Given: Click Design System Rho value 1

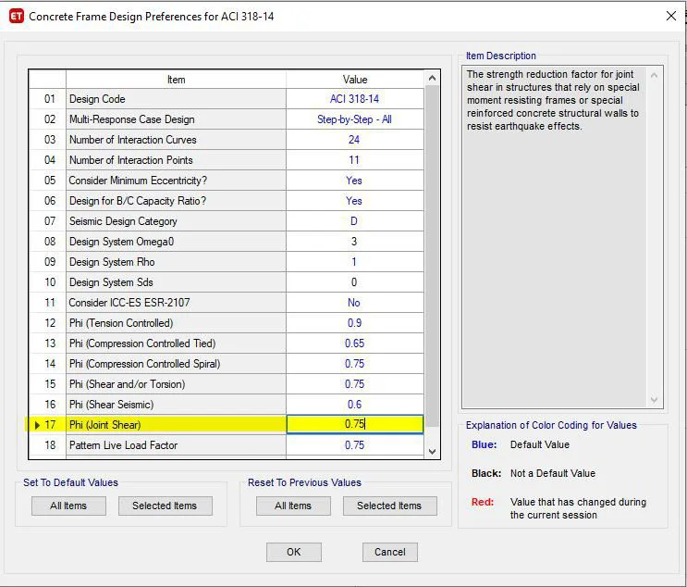Looking at the screenshot, I should click(x=355, y=261).
